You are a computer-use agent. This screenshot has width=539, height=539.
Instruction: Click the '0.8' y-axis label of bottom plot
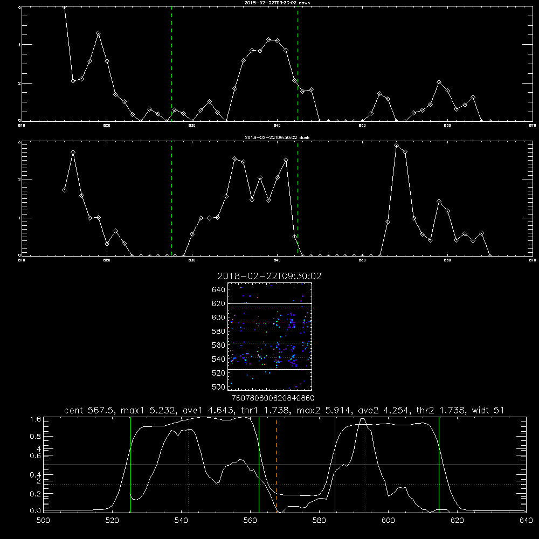tap(36, 437)
